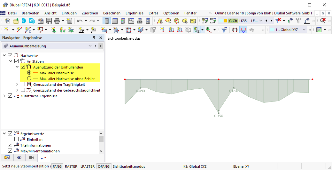Click the new surface tool
Viewport: 332px width, 170px height.
coord(104,29)
